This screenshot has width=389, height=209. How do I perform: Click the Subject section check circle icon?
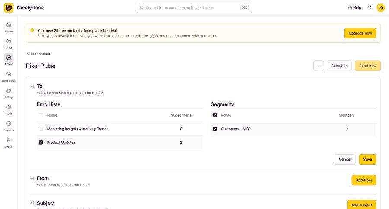[32, 203]
